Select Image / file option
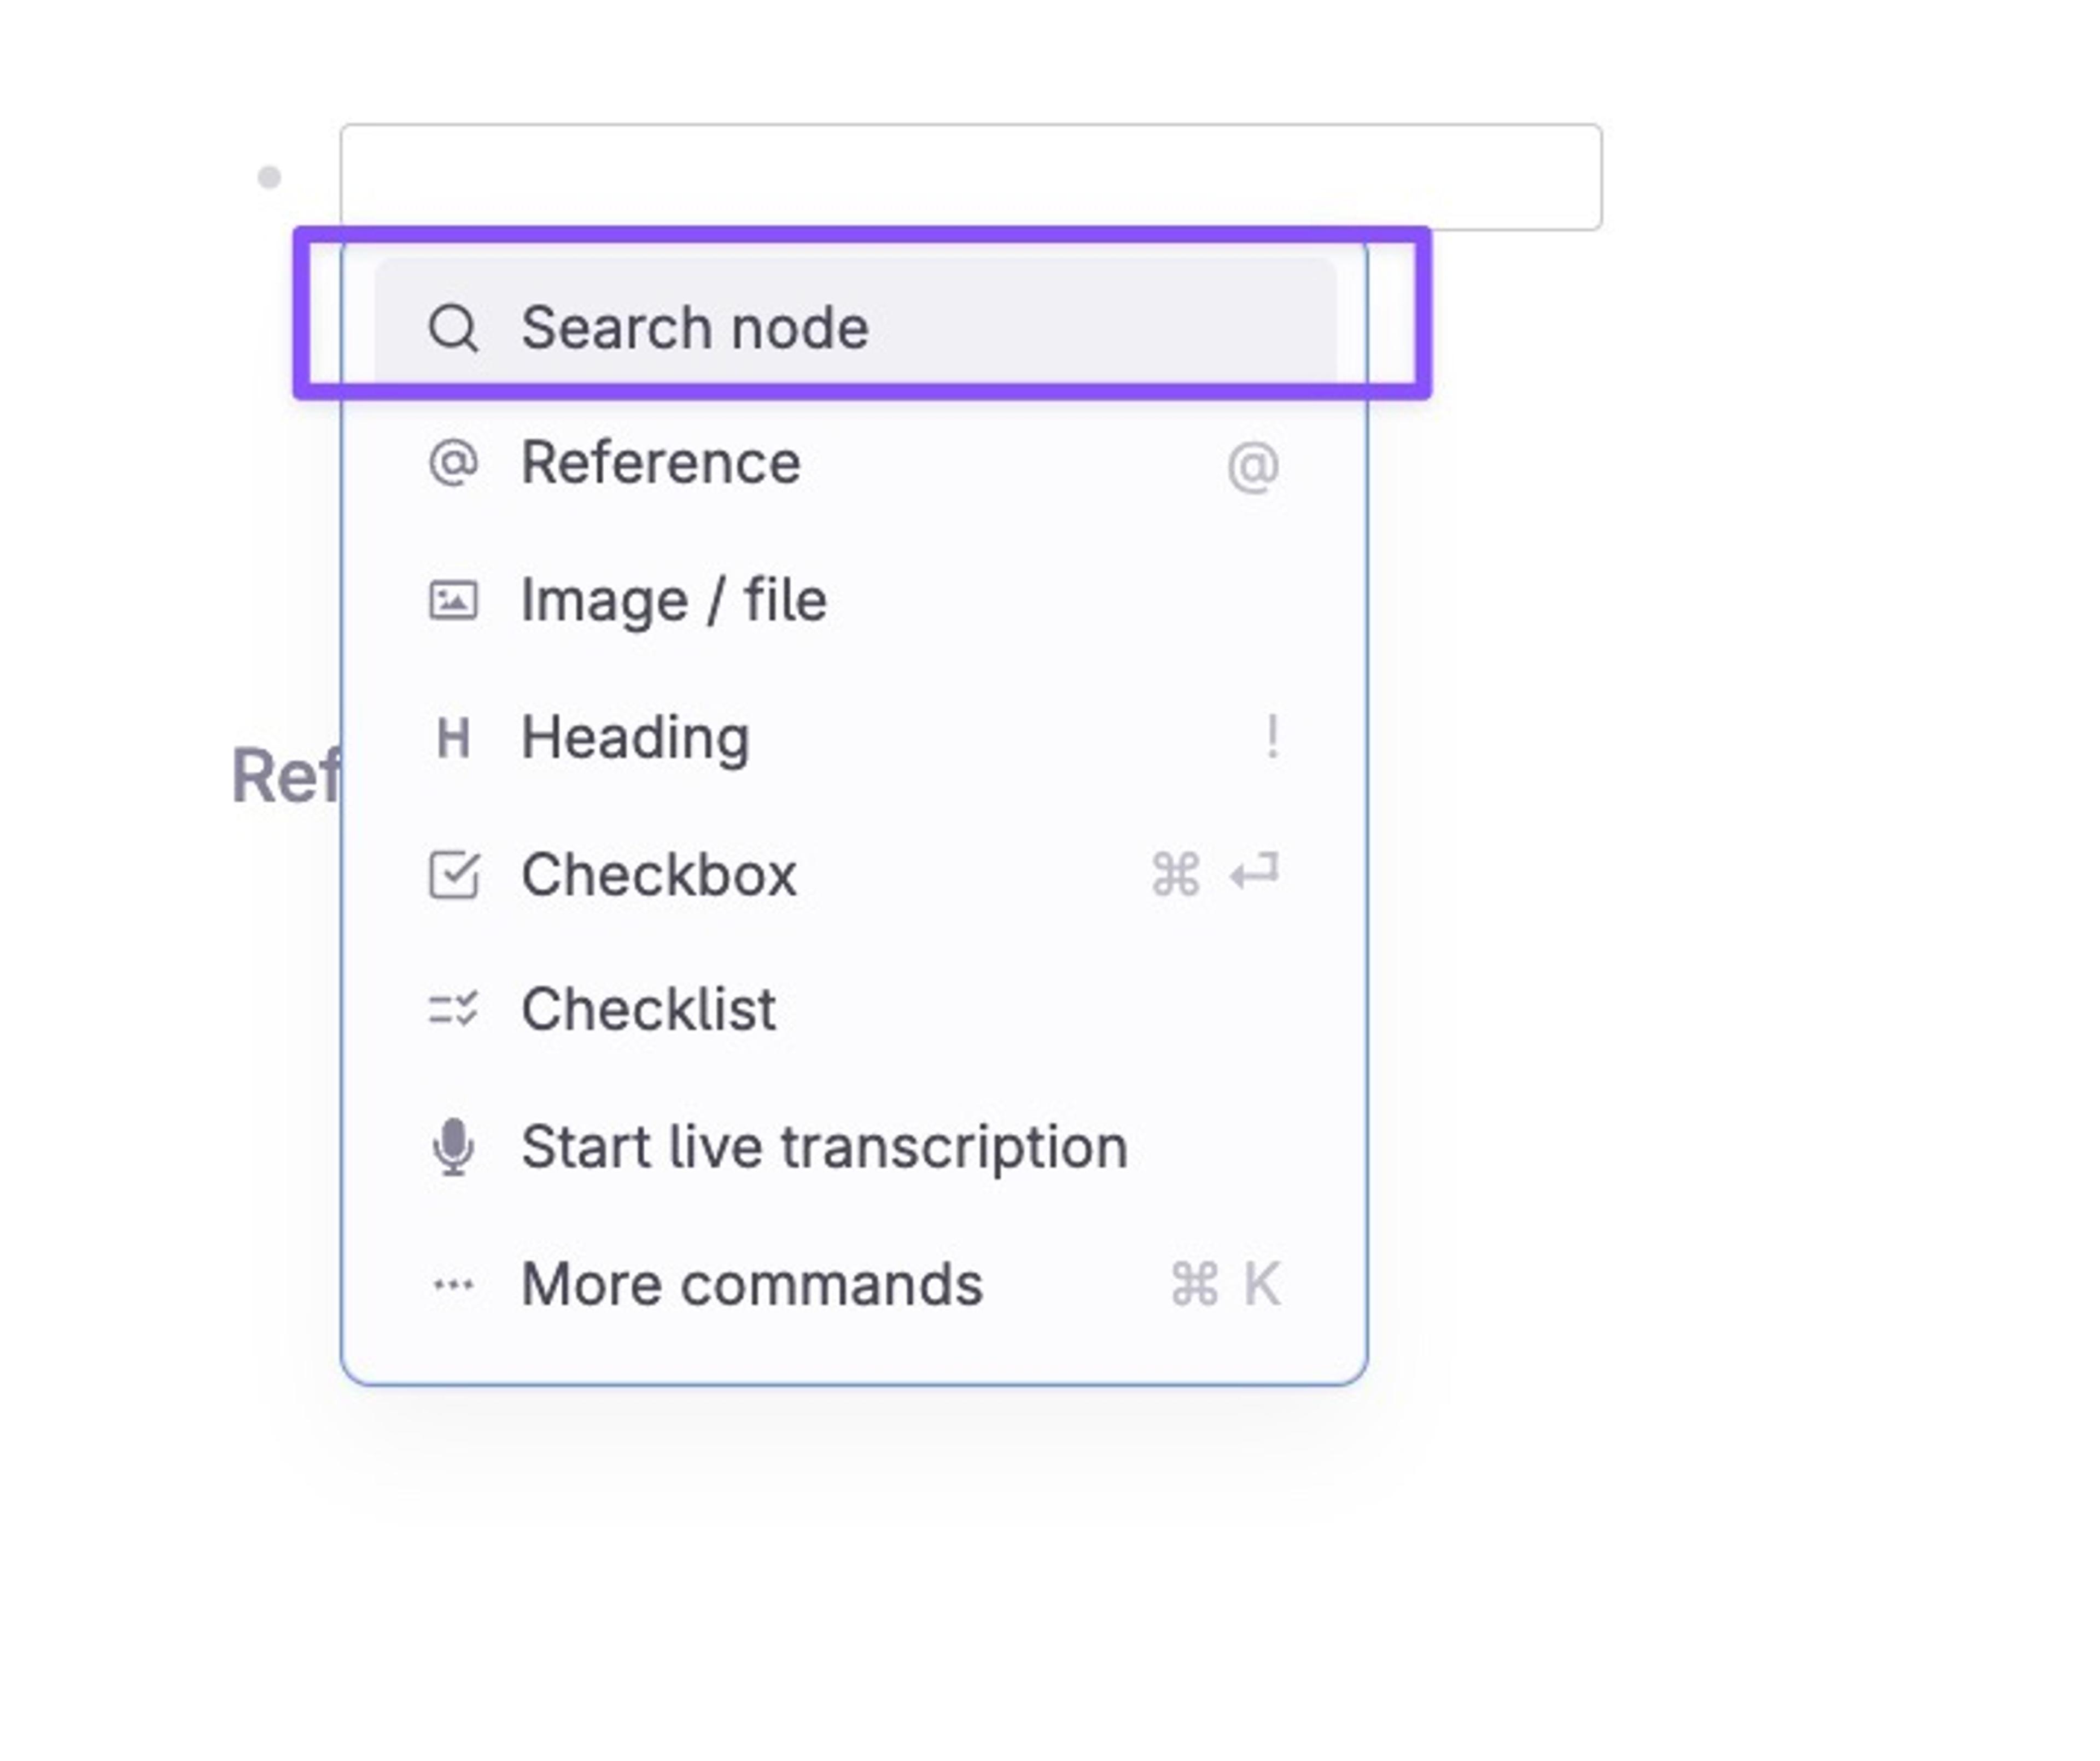This screenshot has height=1761, width=2100. [855, 601]
